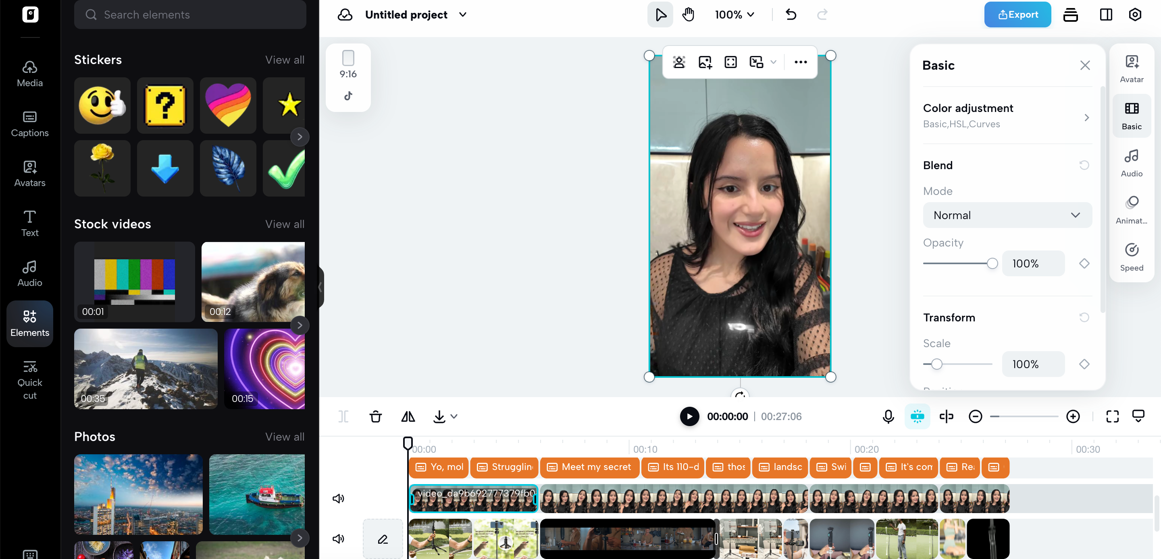
Task: Expand the 100% zoom level dropdown
Action: (734, 14)
